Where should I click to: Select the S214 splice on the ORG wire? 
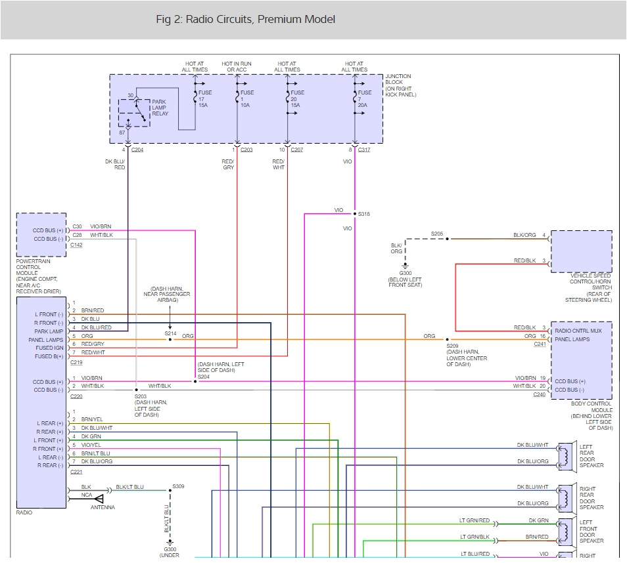170,340
